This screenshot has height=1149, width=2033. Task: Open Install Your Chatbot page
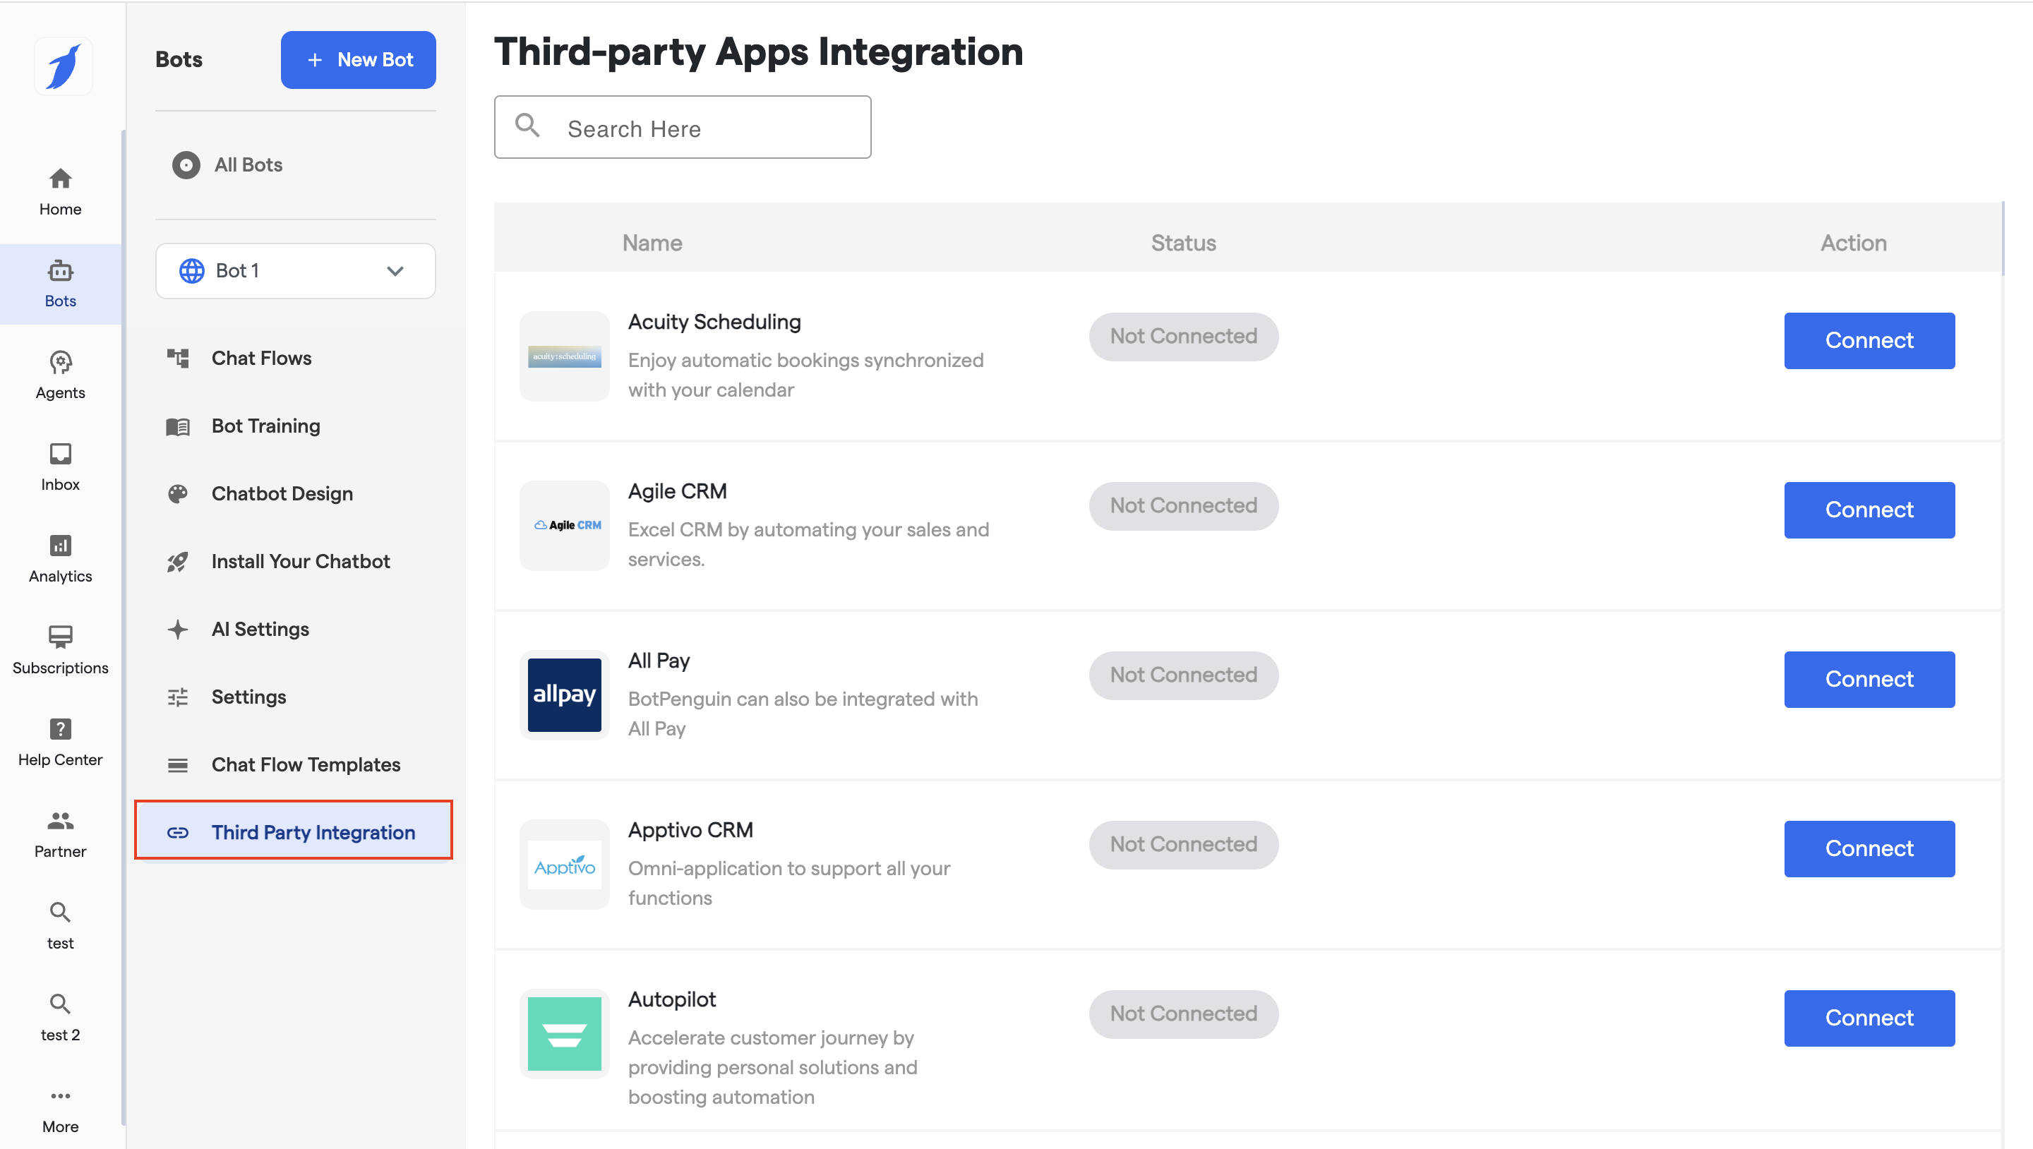click(x=300, y=561)
